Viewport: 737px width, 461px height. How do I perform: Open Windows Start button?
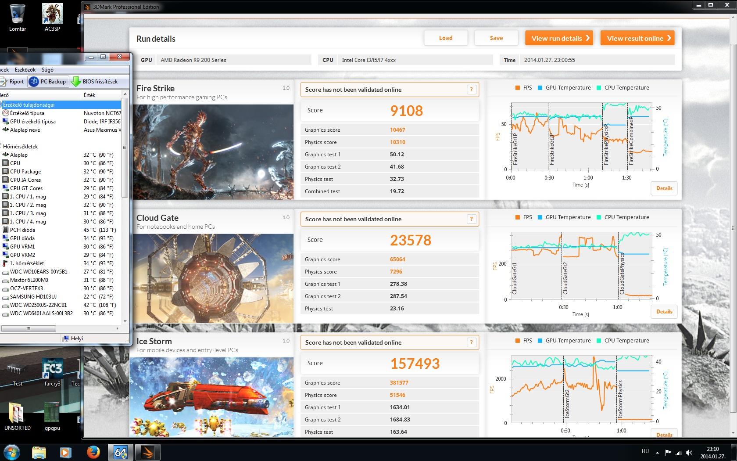(12, 452)
